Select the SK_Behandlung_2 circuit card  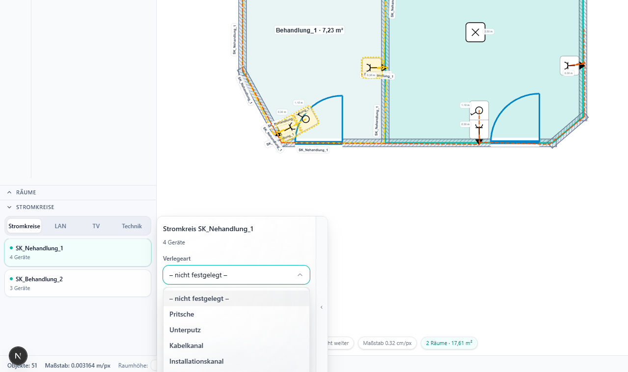tap(78, 283)
